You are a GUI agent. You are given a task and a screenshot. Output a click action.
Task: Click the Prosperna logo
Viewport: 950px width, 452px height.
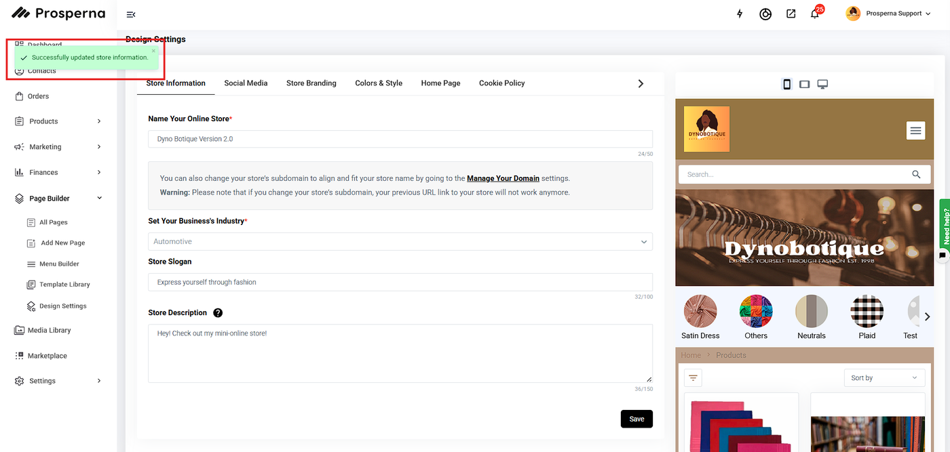[58, 13]
